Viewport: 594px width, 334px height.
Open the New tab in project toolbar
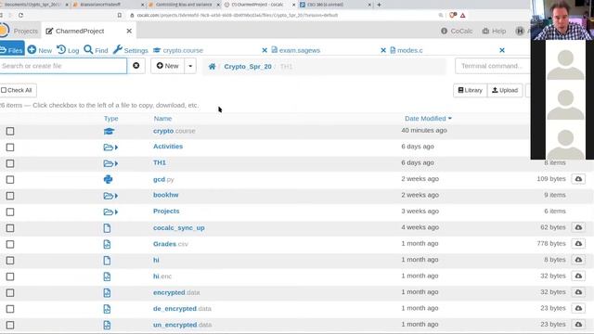[40, 50]
